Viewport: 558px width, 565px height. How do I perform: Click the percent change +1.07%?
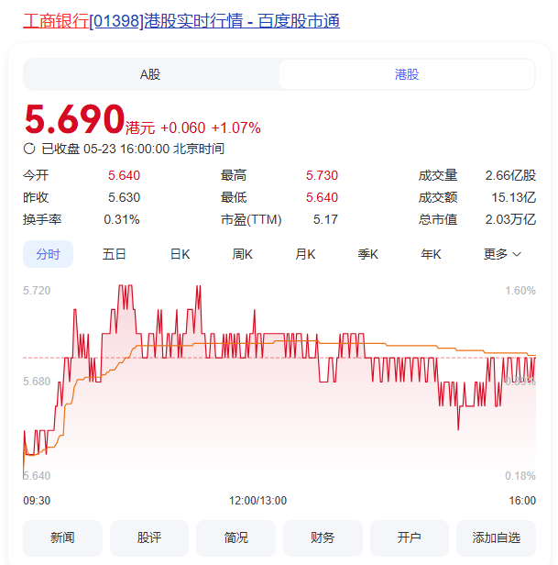pos(235,127)
